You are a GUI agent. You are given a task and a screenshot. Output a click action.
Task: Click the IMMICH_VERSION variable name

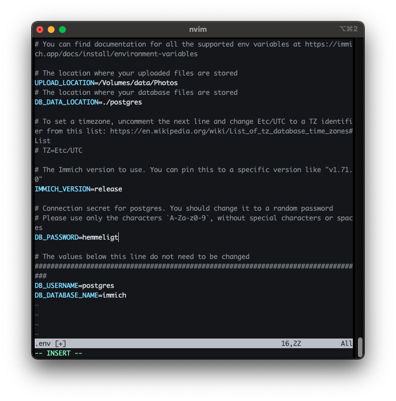(x=62, y=189)
